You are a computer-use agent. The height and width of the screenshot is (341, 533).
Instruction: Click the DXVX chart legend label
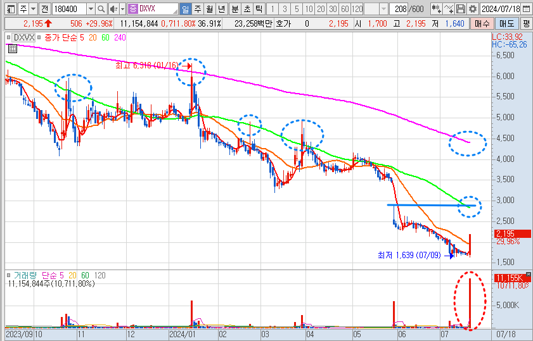tap(24, 38)
